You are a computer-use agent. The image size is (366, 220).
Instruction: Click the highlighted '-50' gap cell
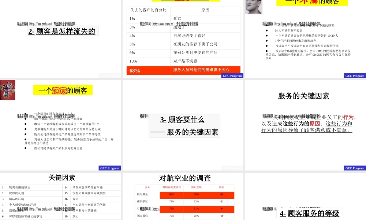click(x=221, y=194)
